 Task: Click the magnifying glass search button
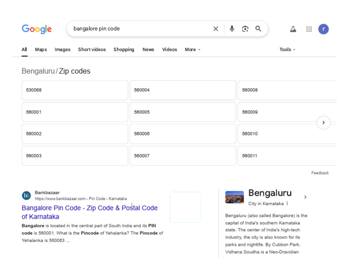point(258,29)
